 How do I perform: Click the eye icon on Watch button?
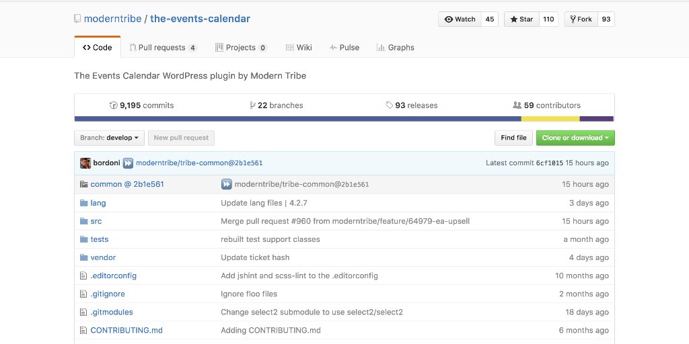tap(449, 19)
